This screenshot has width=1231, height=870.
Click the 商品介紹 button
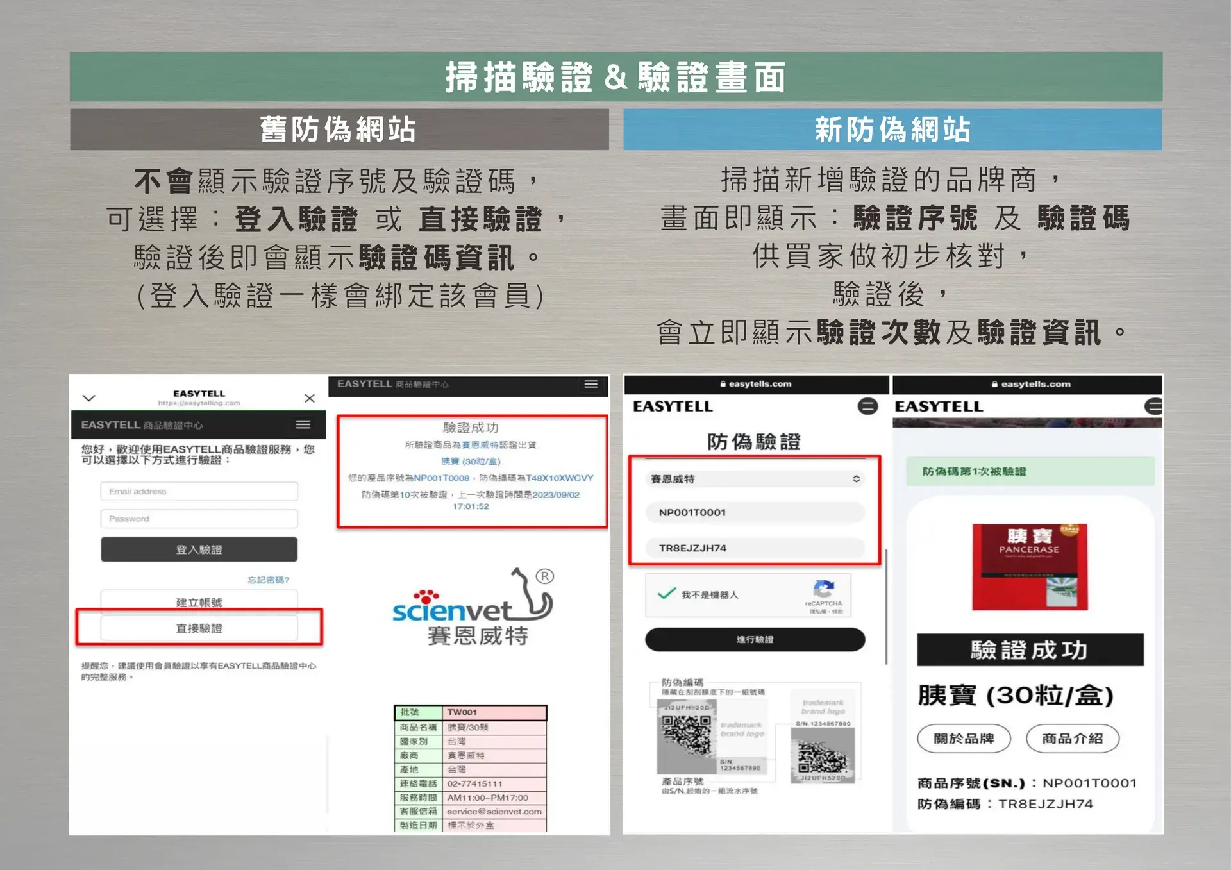pos(1073,739)
